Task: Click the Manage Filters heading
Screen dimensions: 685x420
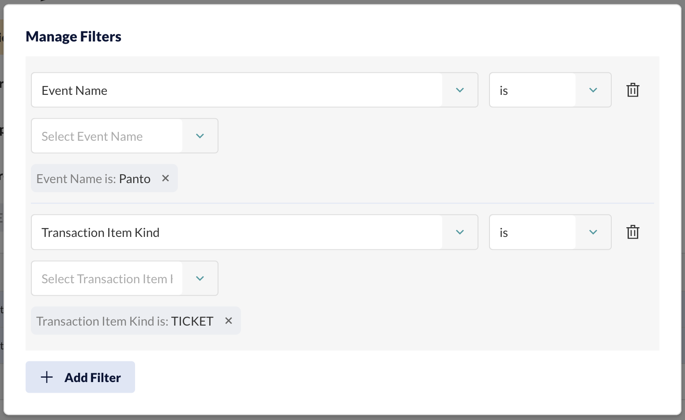Action: tap(74, 37)
